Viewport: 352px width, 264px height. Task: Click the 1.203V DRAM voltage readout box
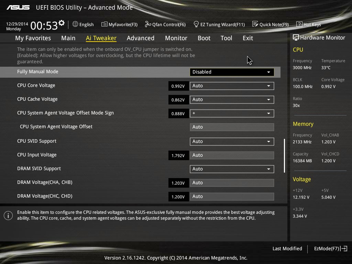[x=178, y=183]
